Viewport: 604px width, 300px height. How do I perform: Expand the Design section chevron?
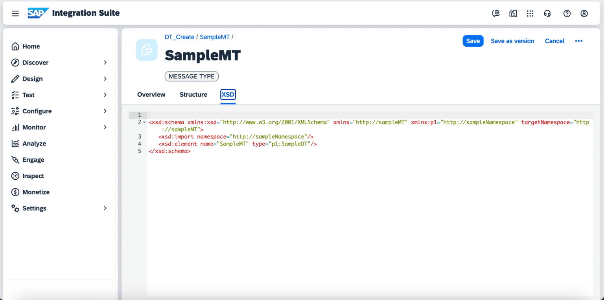[105, 79]
